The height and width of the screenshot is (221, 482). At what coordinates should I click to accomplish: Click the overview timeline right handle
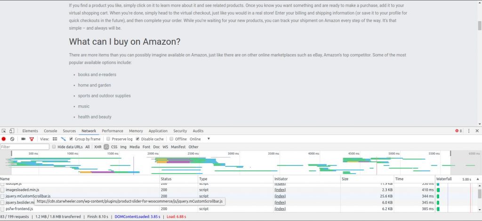click(x=450, y=153)
